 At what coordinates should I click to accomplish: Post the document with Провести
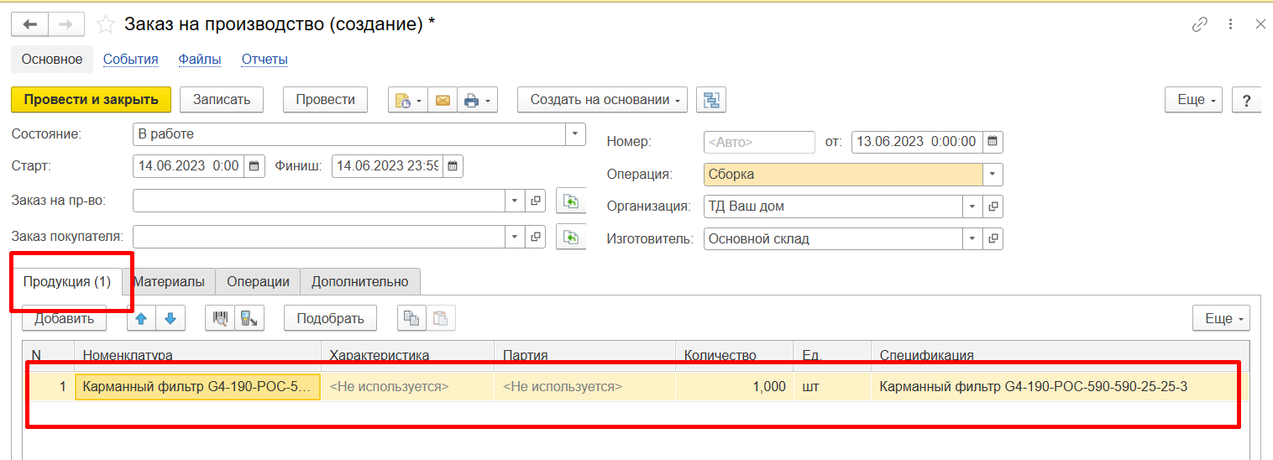click(x=326, y=100)
